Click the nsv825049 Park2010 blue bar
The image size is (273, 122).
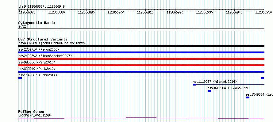click(x=141, y=72)
